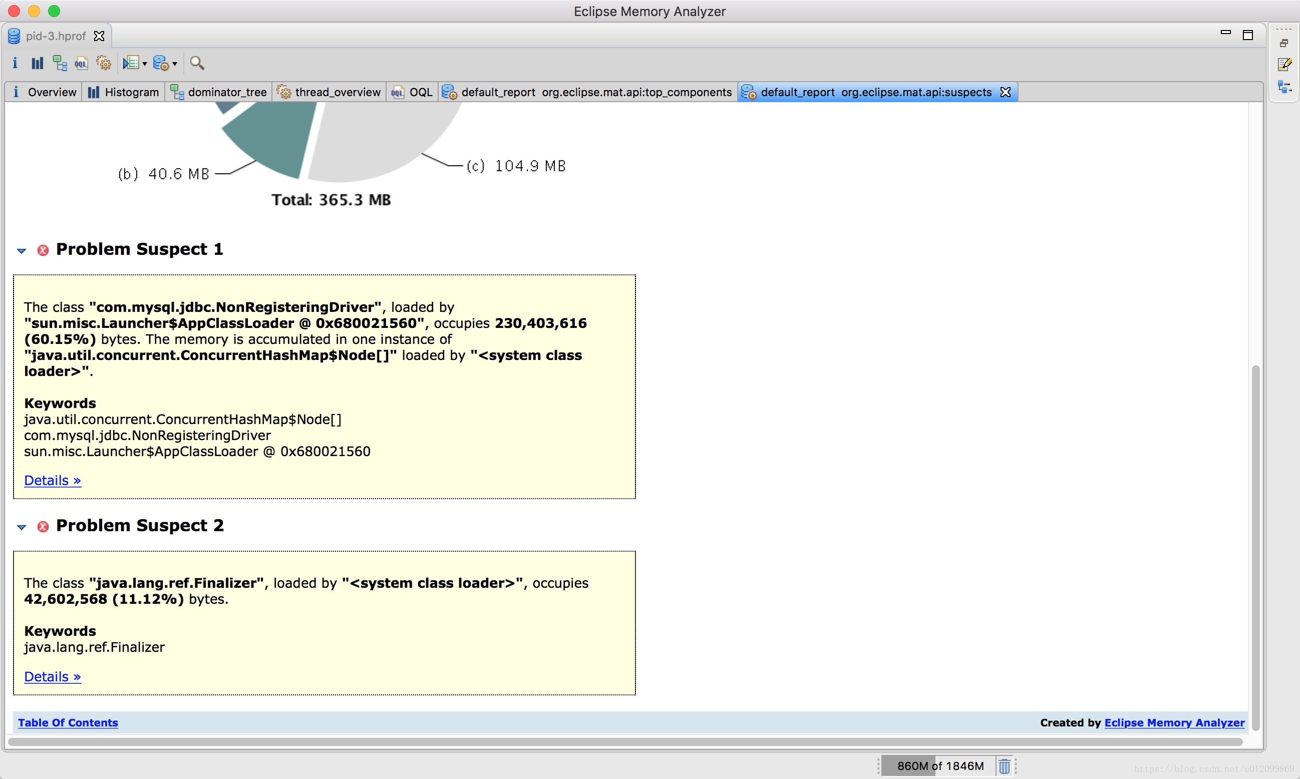The height and width of the screenshot is (779, 1300).
Task: Maximize the editor area
Action: 1248,35
